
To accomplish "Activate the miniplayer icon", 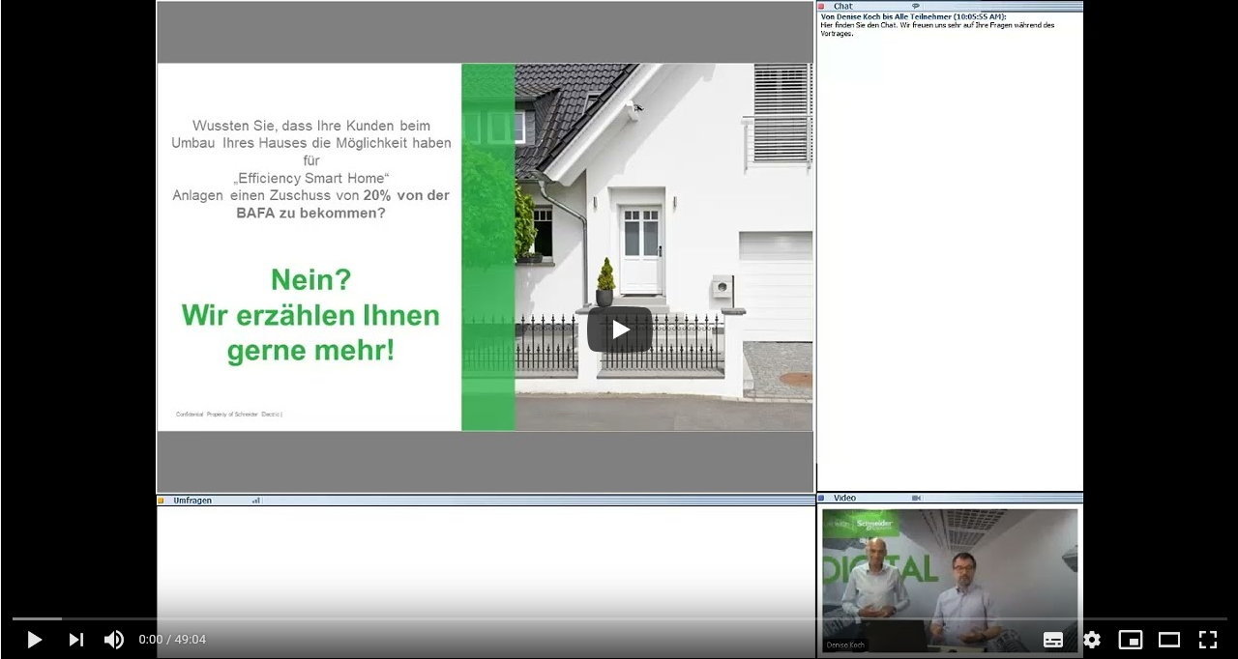I will pyautogui.click(x=1130, y=640).
